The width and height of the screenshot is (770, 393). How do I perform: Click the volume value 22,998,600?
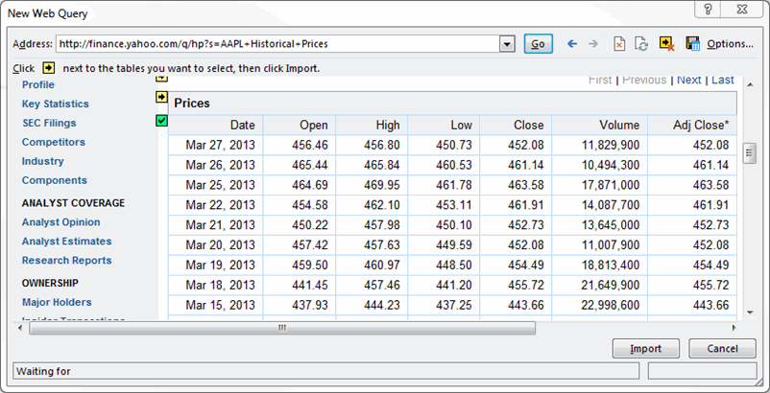[611, 305]
